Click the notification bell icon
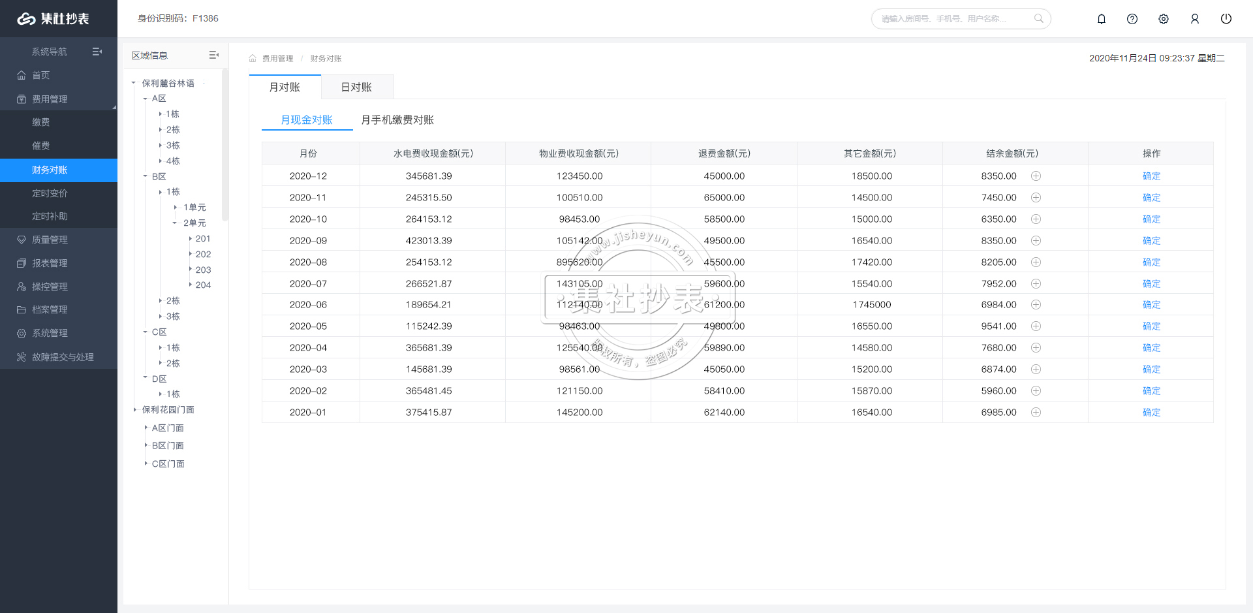The image size is (1253, 613). click(x=1102, y=19)
